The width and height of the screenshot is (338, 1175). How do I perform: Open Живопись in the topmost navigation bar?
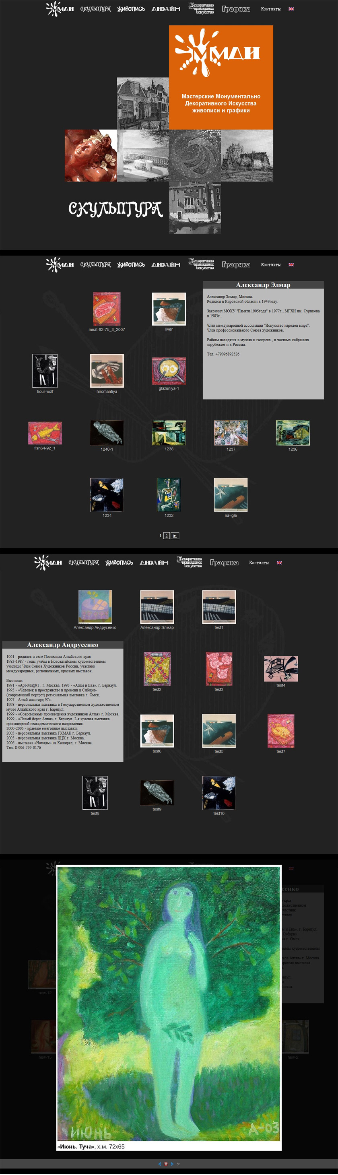131,9
